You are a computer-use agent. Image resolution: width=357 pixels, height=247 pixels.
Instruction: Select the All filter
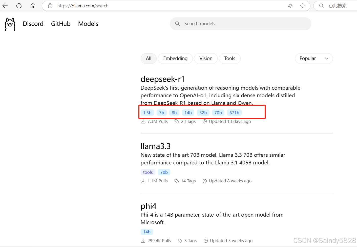(x=149, y=59)
